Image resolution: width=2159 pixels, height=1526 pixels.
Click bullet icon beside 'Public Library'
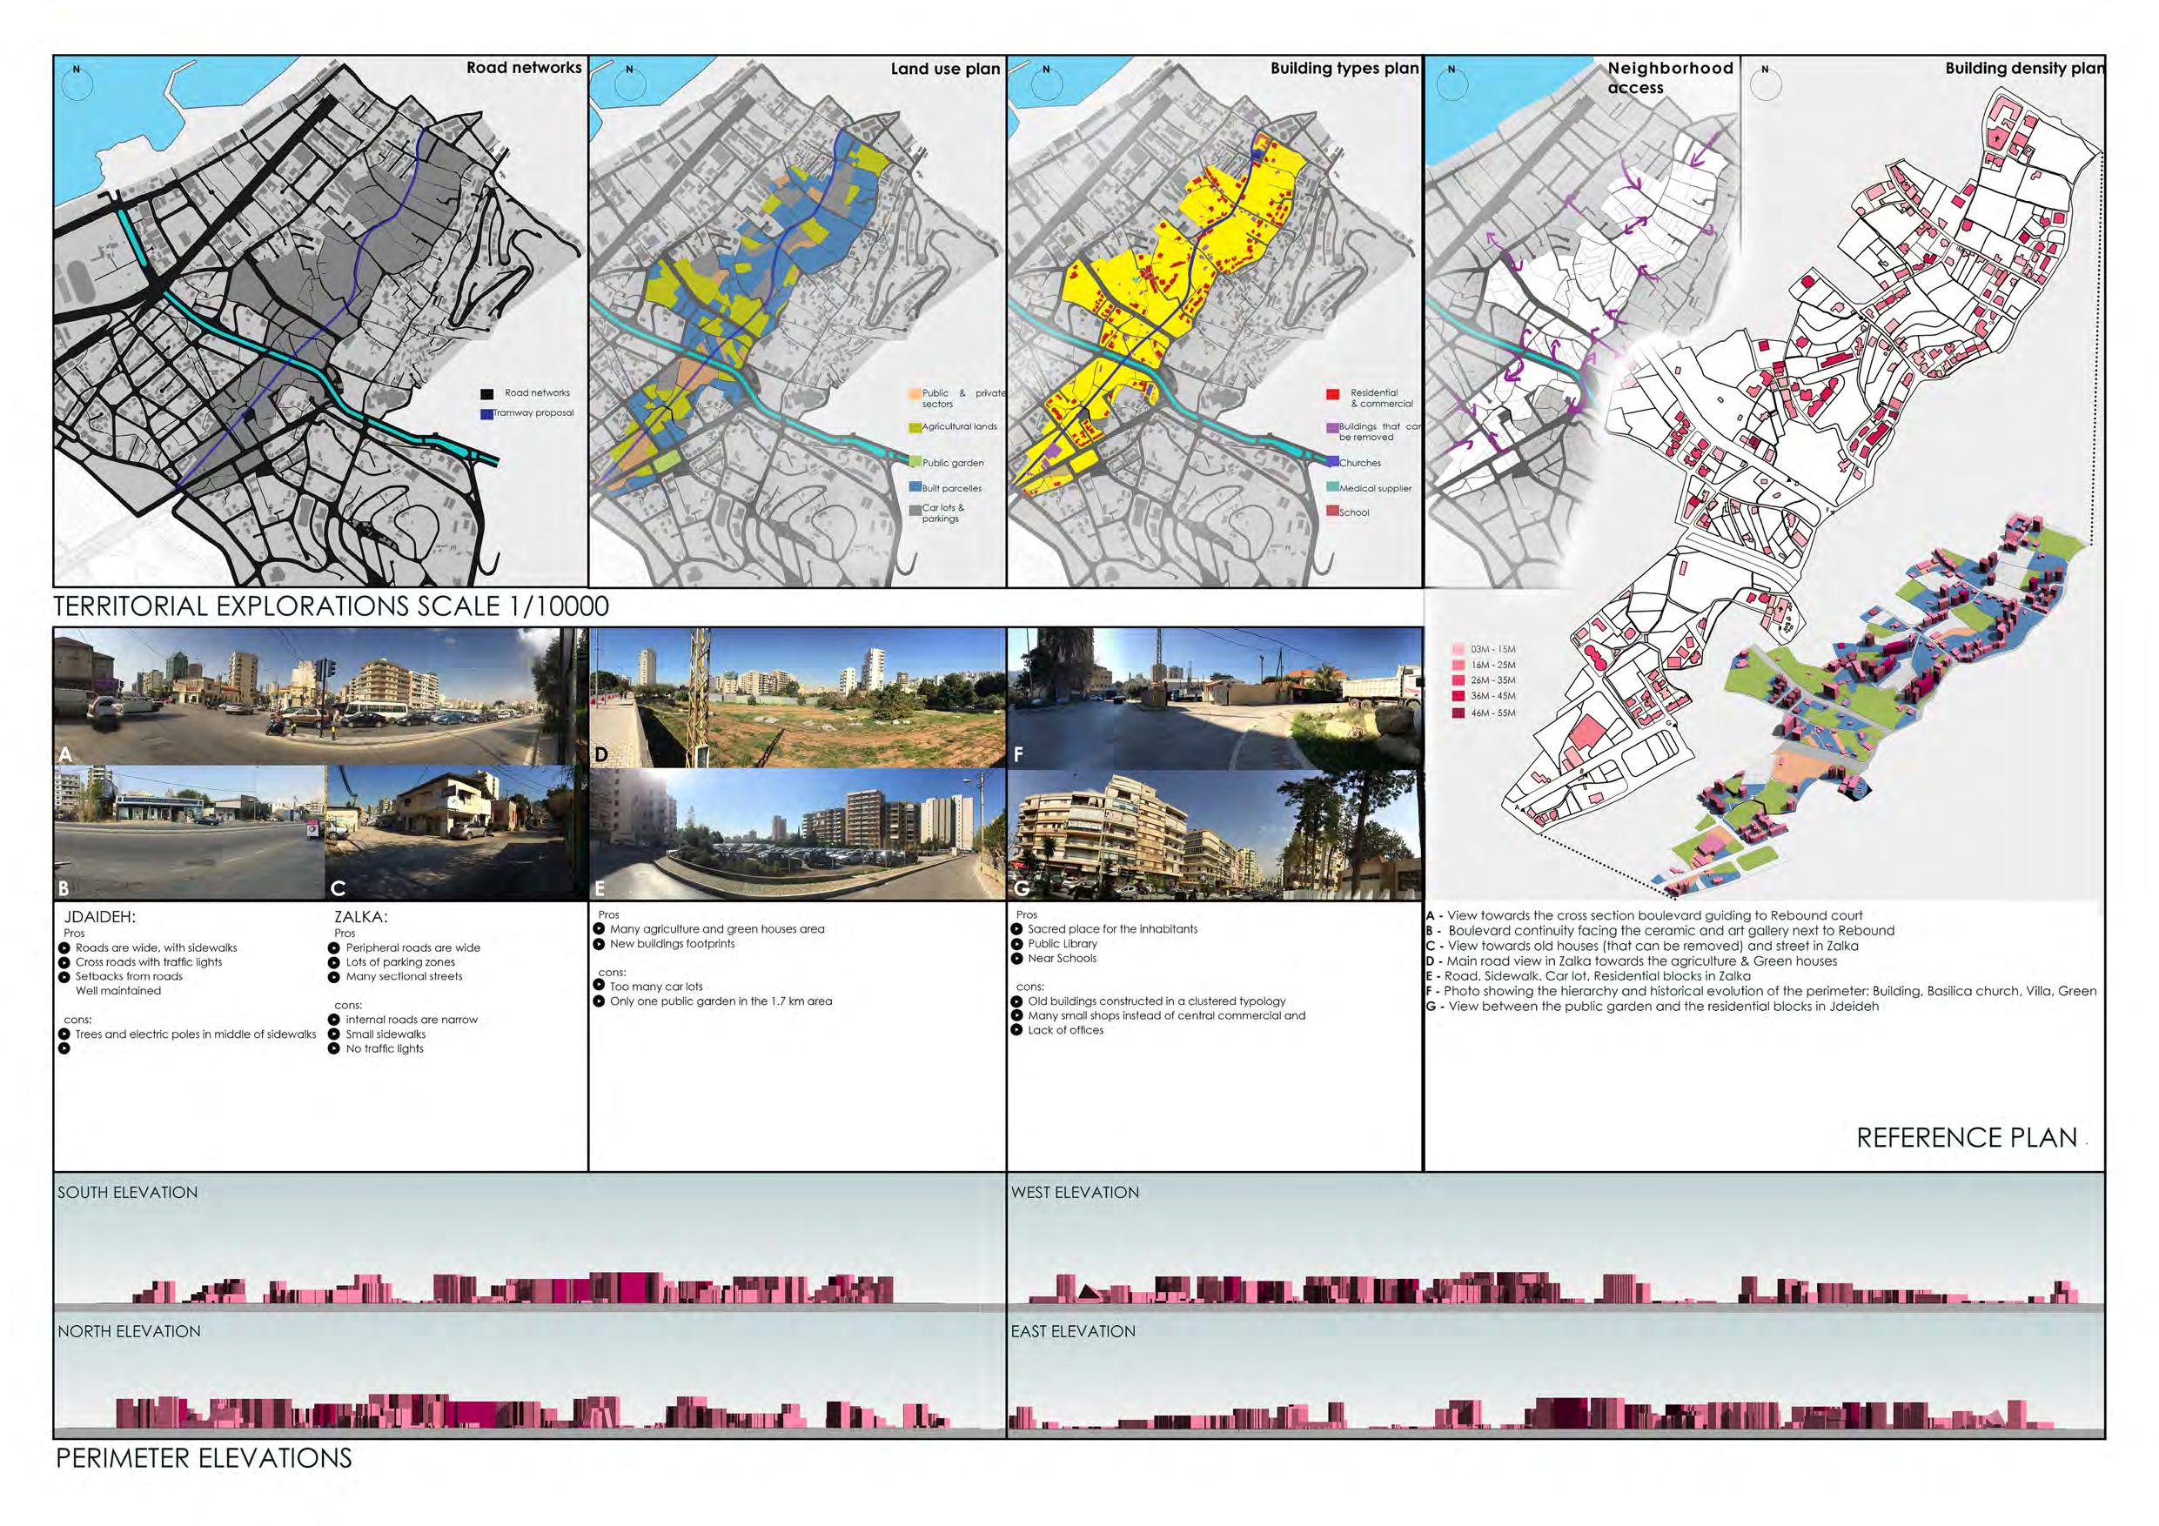coord(1017,943)
